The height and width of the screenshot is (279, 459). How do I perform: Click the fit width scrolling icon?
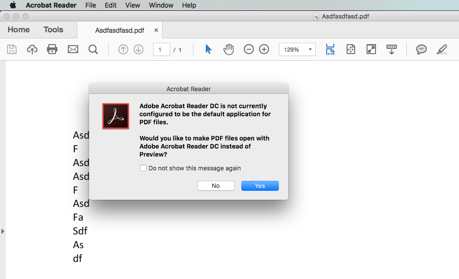[330, 49]
